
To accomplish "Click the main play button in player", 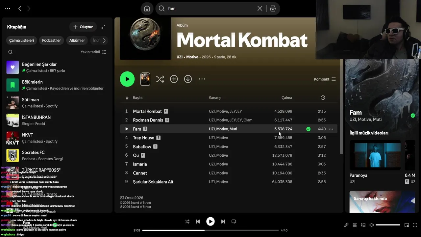I will [210, 222].
